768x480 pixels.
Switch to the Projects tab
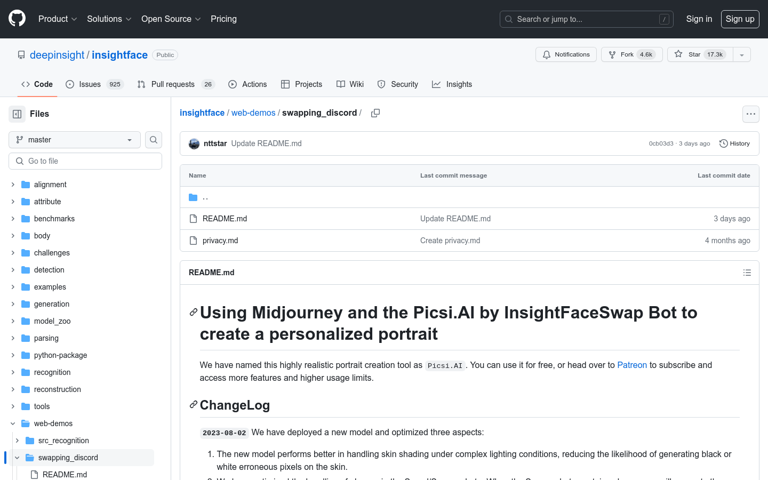pos(302,84)
